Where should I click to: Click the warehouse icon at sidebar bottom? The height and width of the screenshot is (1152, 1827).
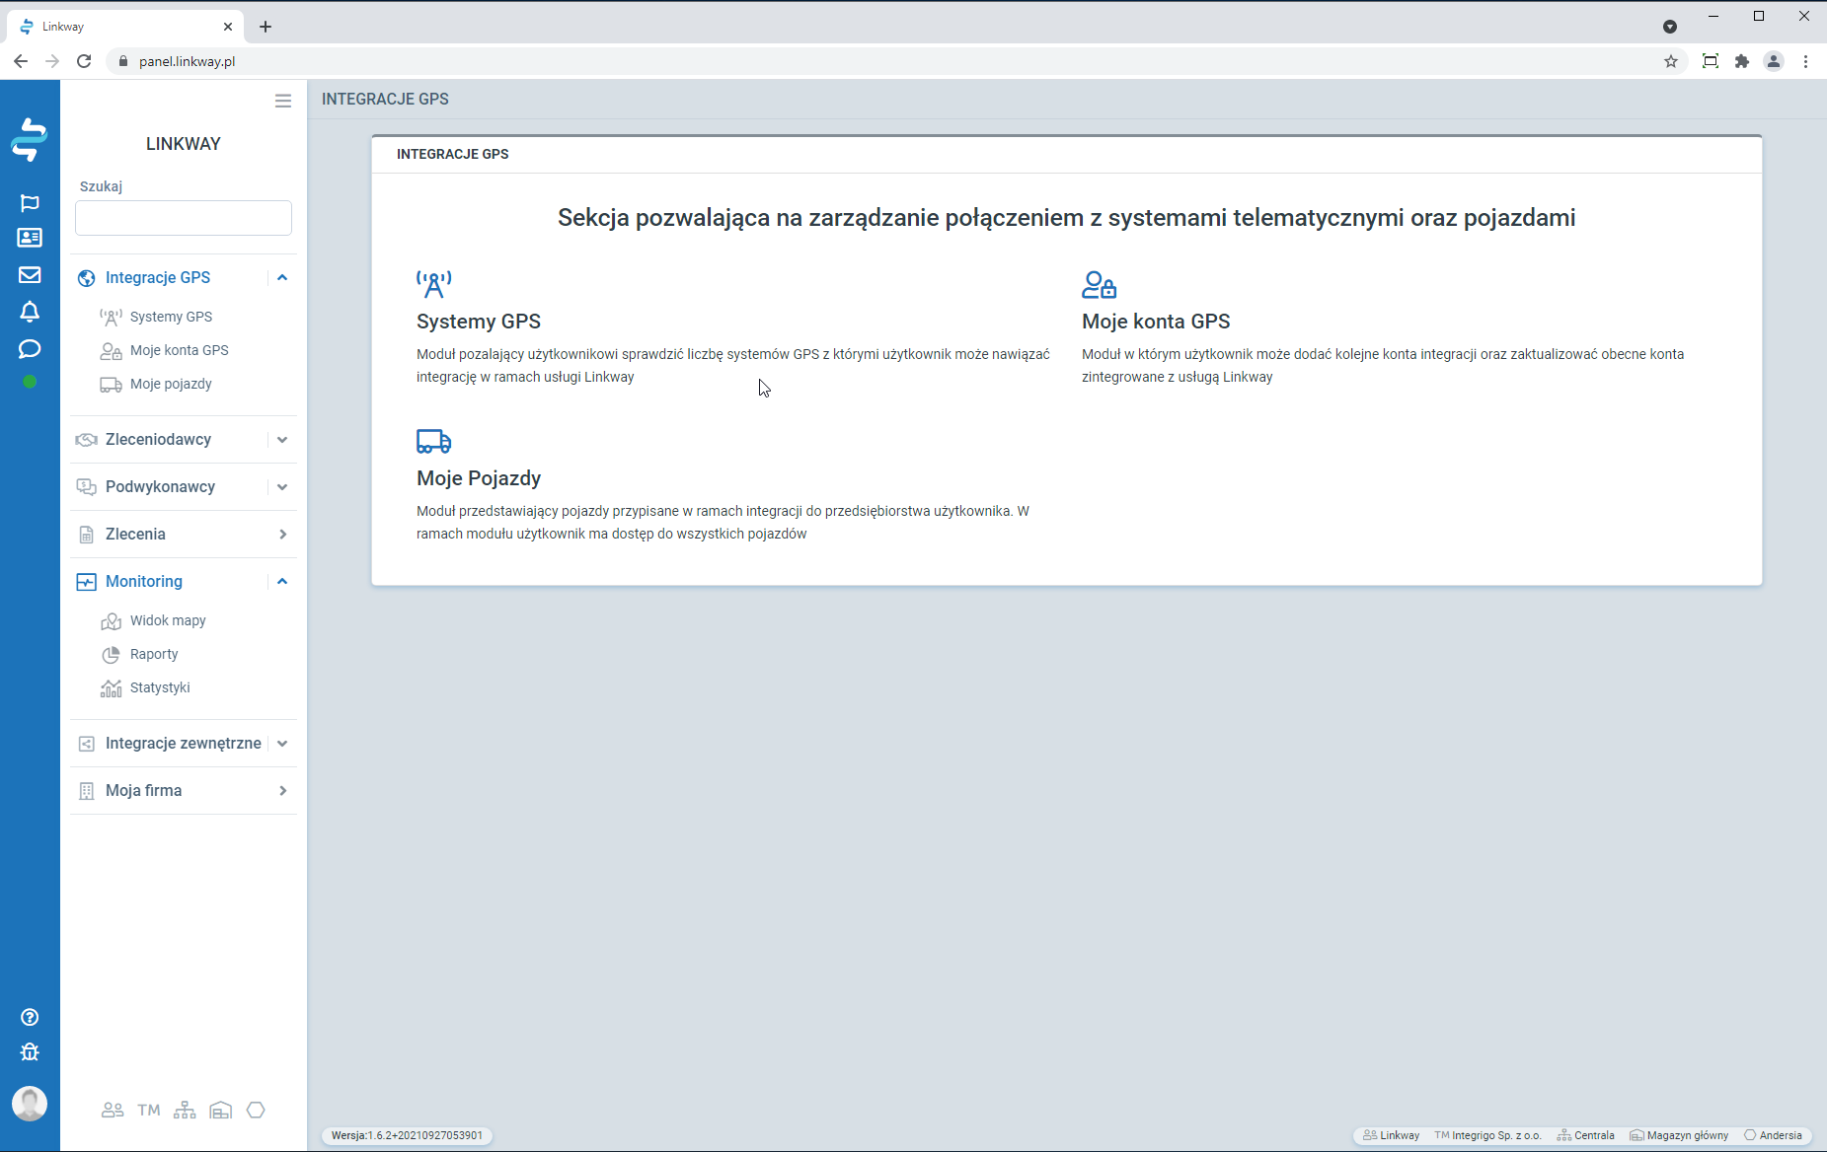click(221, 1111)
